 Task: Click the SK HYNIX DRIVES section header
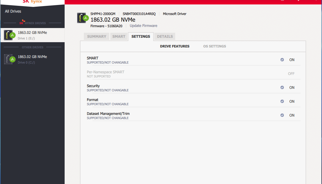(x=33, y=23)
